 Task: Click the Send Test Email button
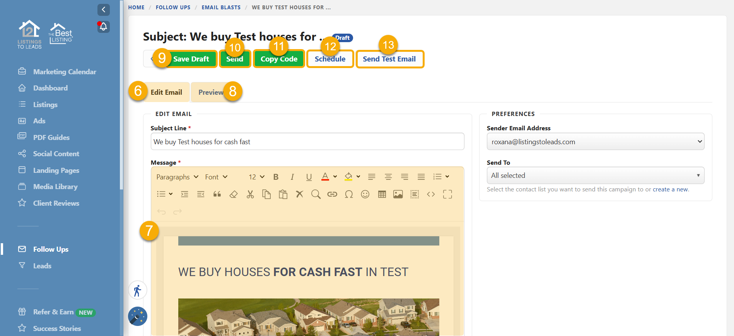tap(389, 59)
